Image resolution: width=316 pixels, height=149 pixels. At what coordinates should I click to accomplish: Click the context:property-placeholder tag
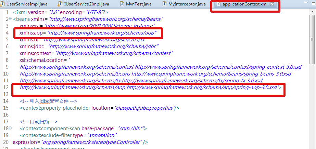[55, 108]
